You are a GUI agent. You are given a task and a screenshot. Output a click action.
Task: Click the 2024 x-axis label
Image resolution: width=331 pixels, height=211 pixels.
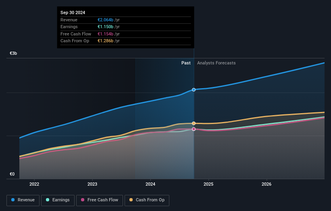[x=150, y=184]
